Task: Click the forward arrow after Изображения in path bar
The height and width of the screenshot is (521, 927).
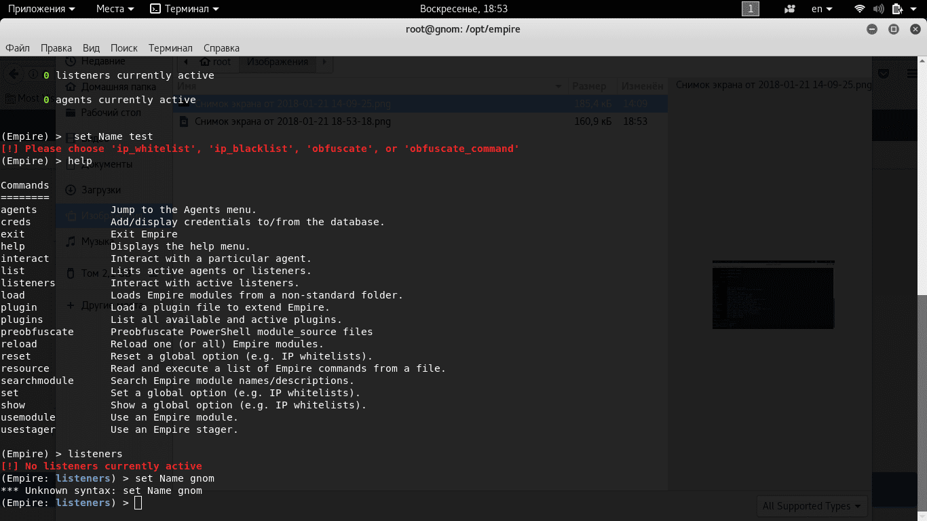Action: 324,62
